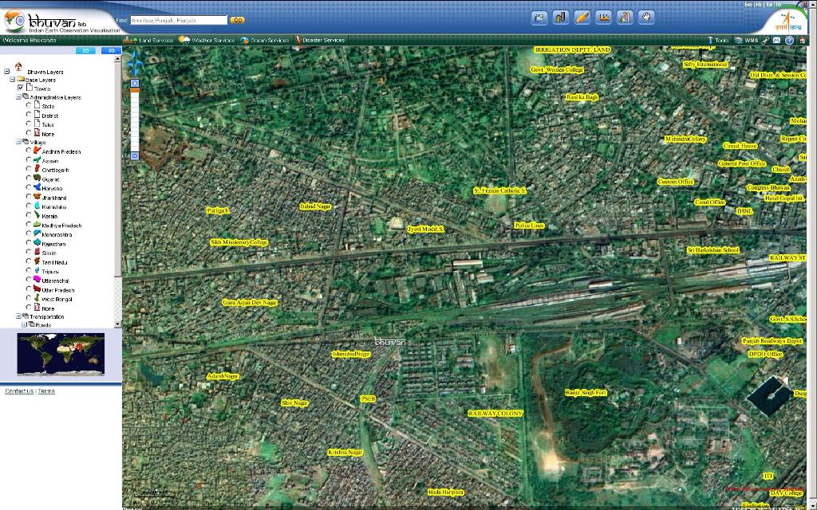Open the WMS menu
The width and height of the screenshot is (817, 510).
[x=752, y=40]
